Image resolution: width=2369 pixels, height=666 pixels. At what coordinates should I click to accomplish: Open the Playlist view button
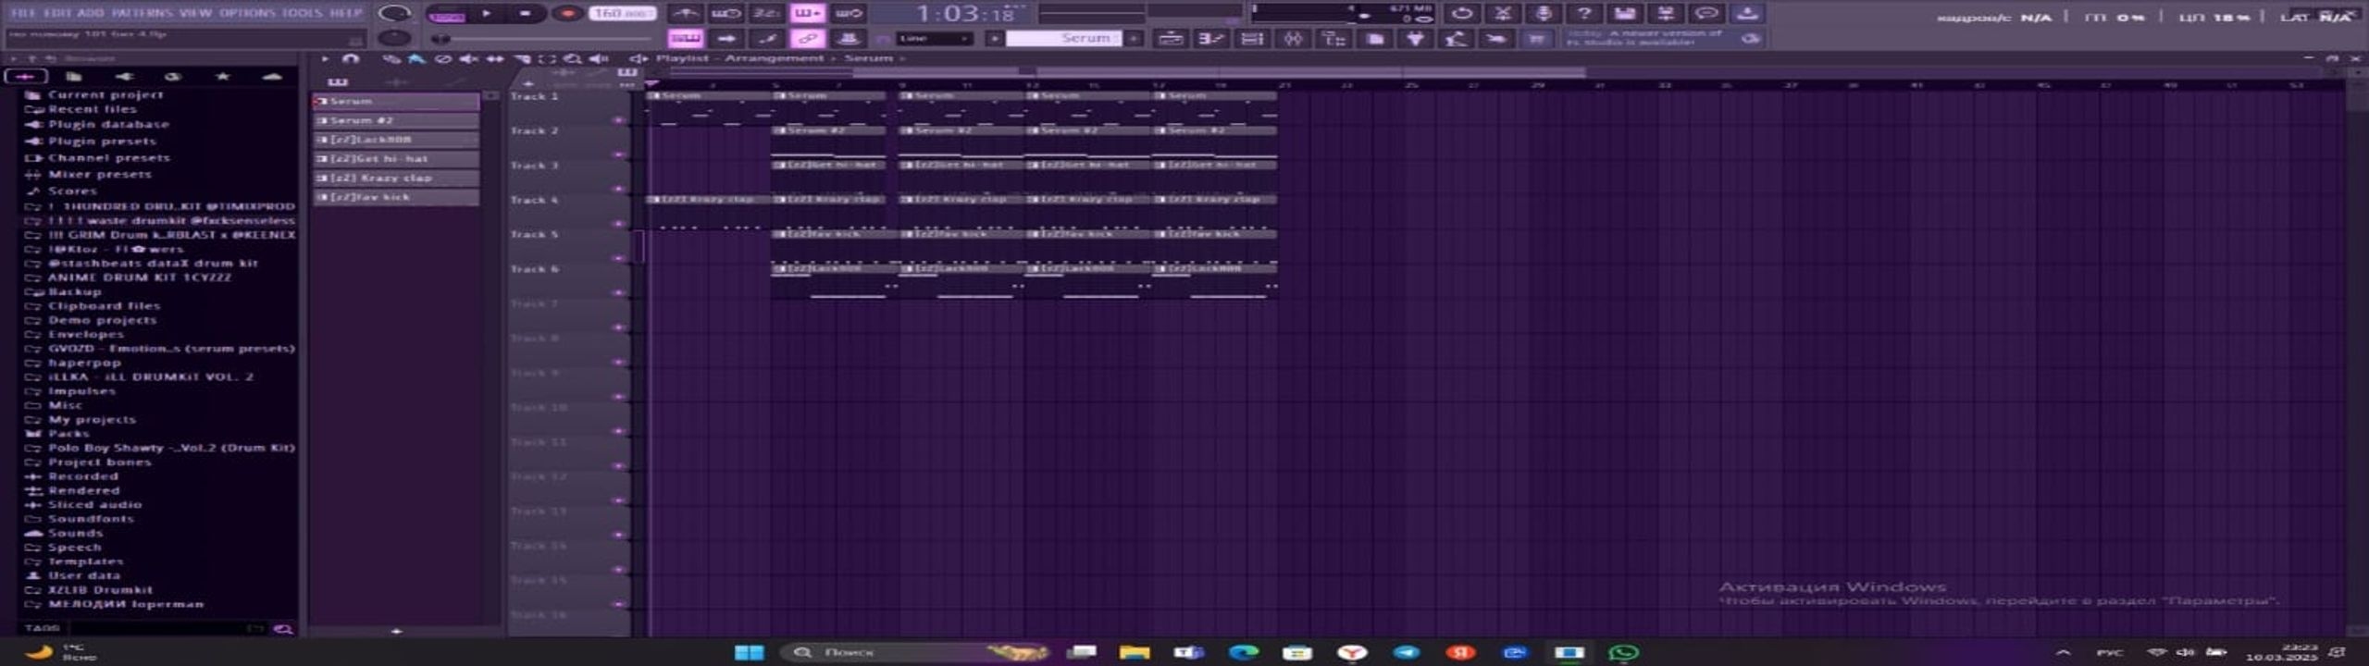pos(1171,38)
